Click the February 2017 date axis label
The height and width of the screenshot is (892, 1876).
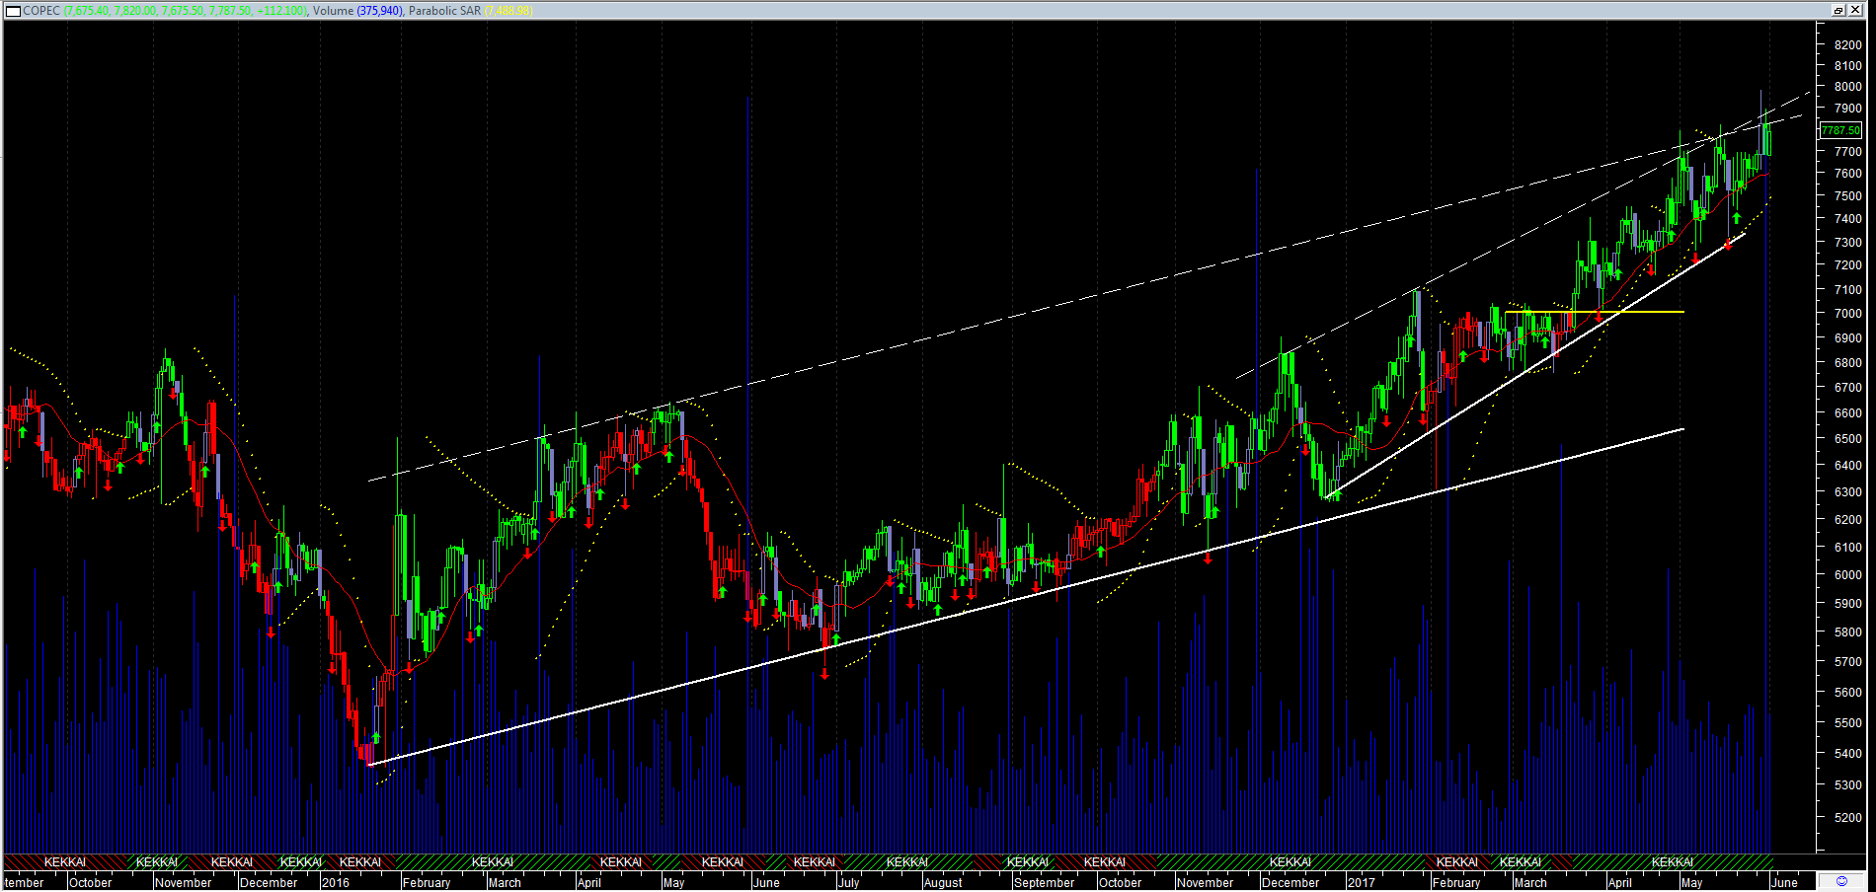1455,882
